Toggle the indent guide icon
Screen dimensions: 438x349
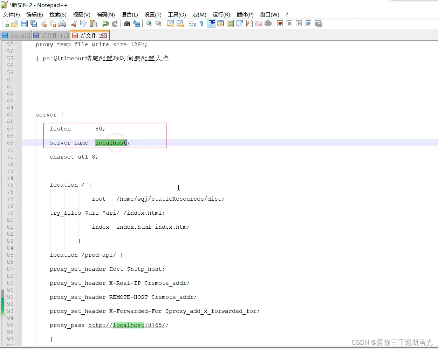pos(211,24)
